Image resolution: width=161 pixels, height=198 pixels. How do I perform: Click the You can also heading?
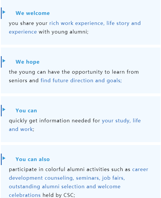[33, 159]
